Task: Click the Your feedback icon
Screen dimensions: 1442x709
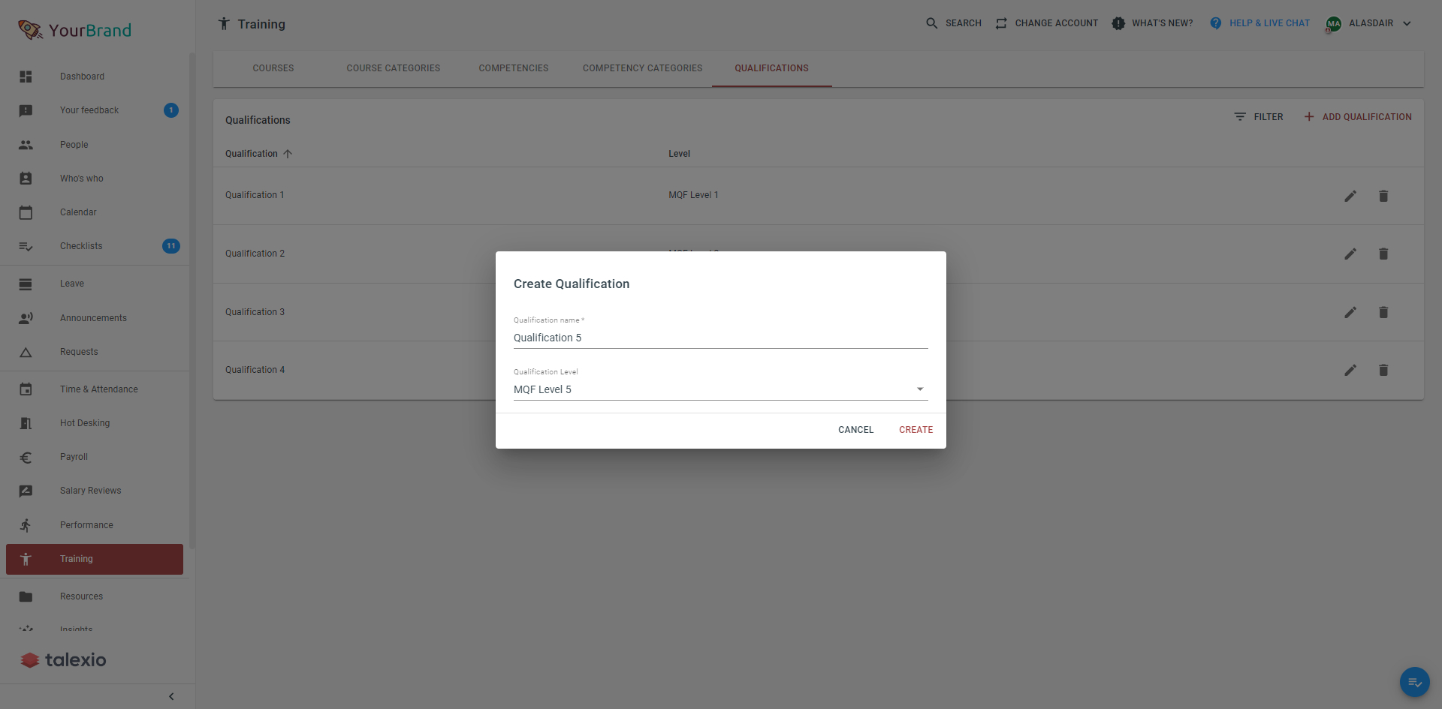Action: 26,110
